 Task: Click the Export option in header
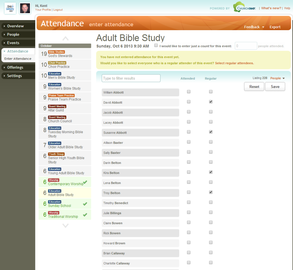[x=275, y=27]
